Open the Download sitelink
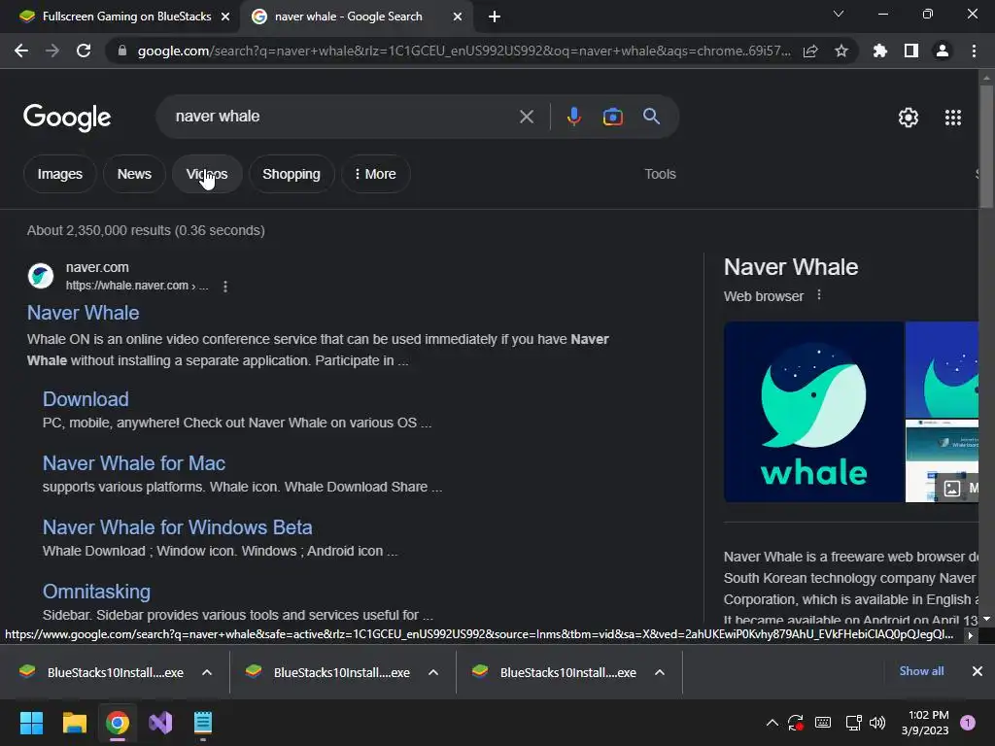 pyautogui.click(x=86, y=399)
